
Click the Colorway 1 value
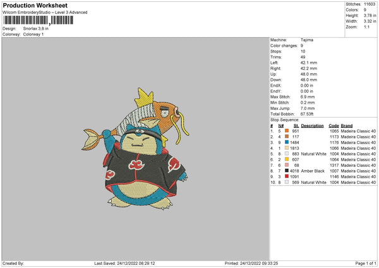[33, 34]
